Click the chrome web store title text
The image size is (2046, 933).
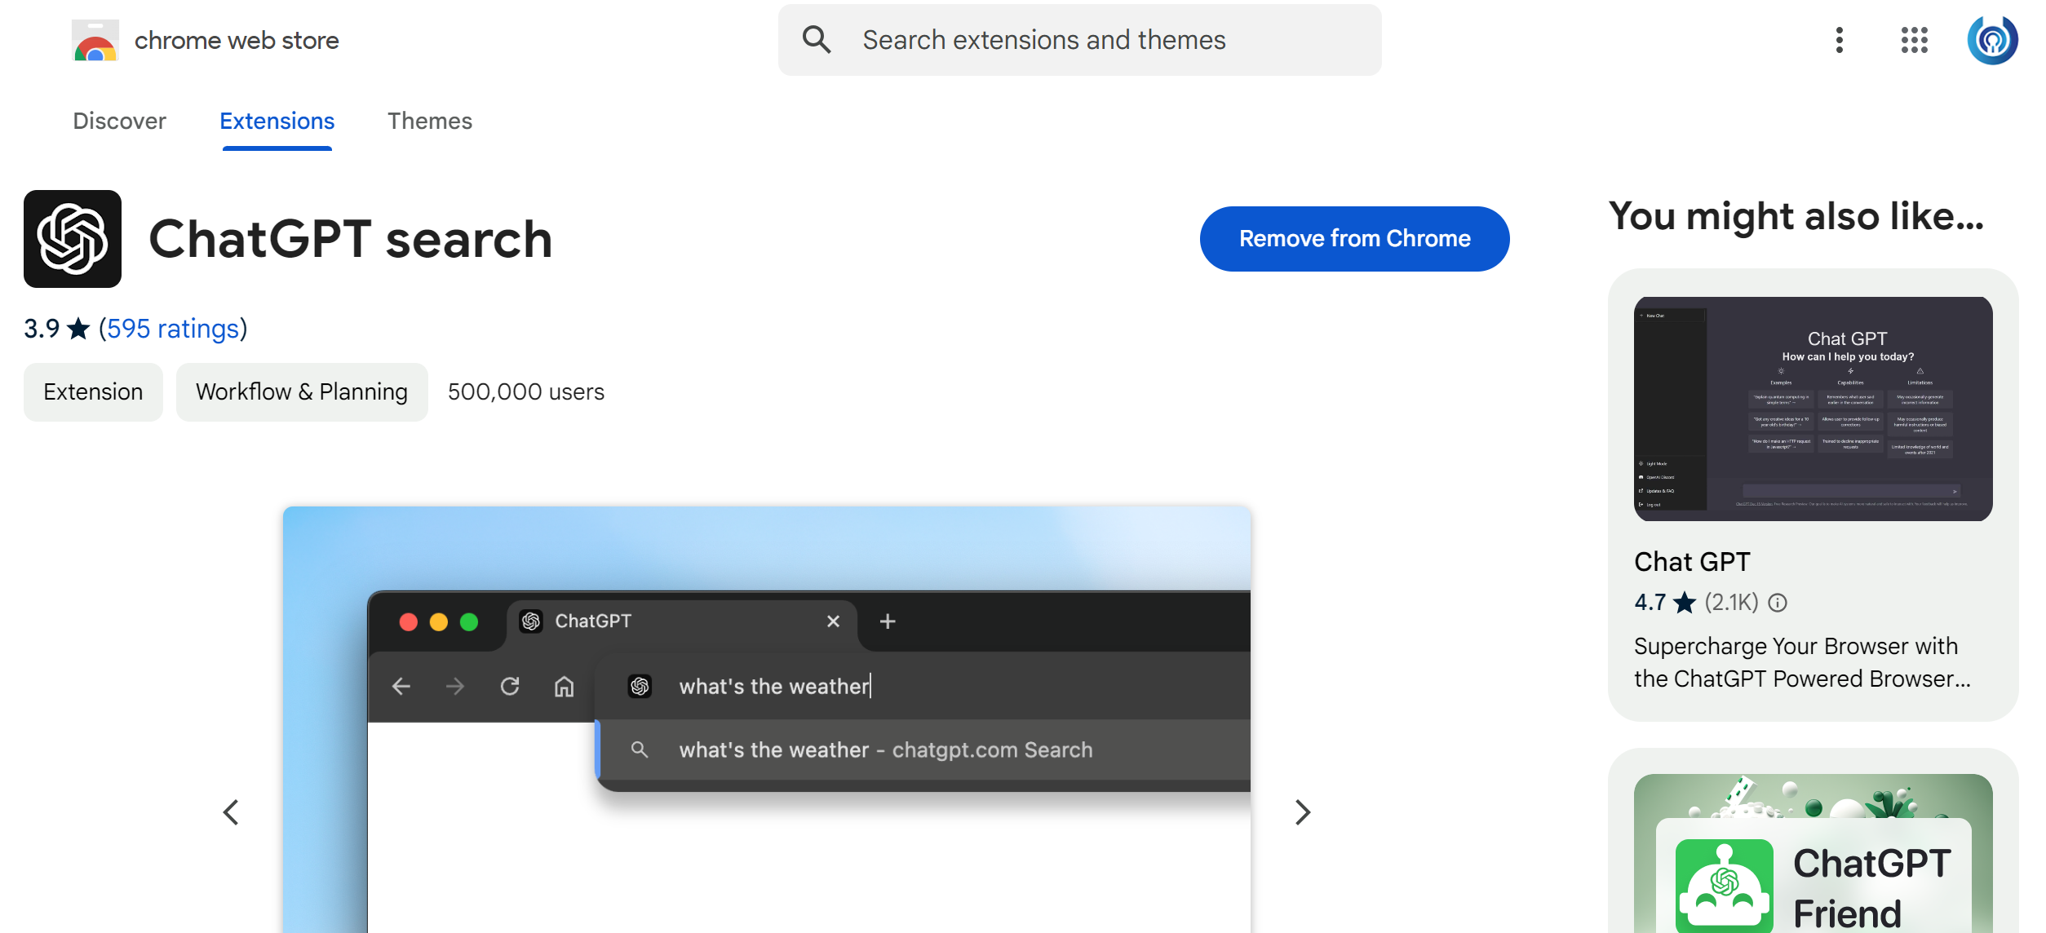pyautogui.click(x=237, y=41)
